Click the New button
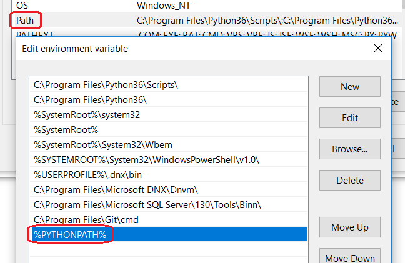 350,87
